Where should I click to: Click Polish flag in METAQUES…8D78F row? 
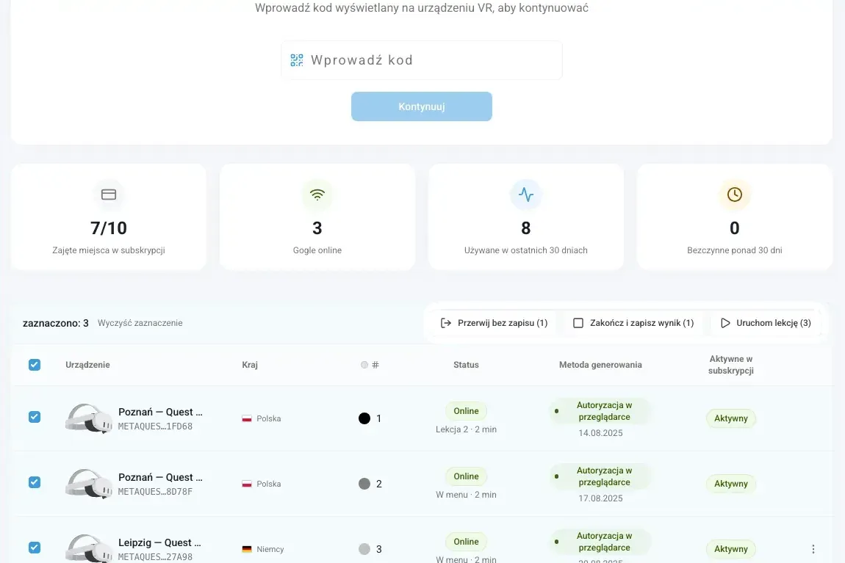pos(247,484)
